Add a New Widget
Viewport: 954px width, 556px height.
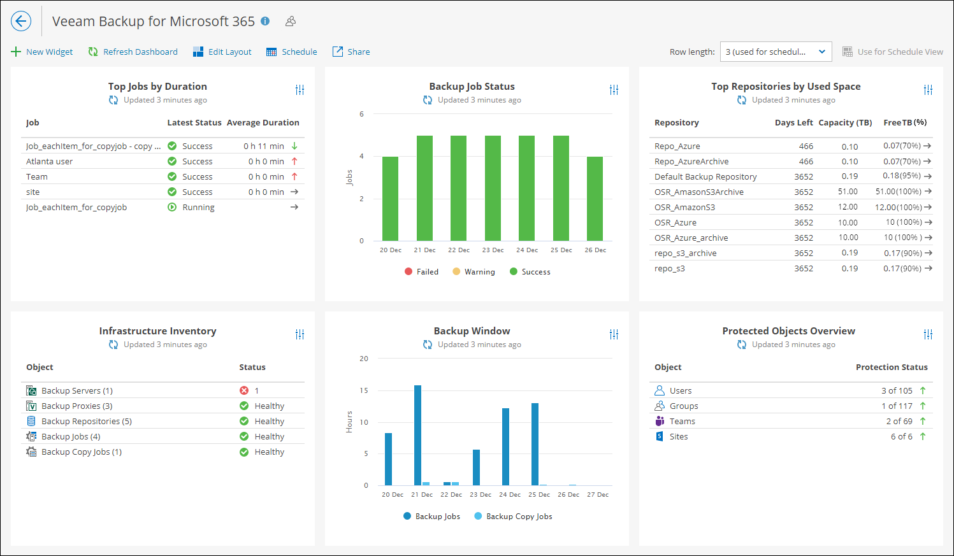click(x=42, y=52)
